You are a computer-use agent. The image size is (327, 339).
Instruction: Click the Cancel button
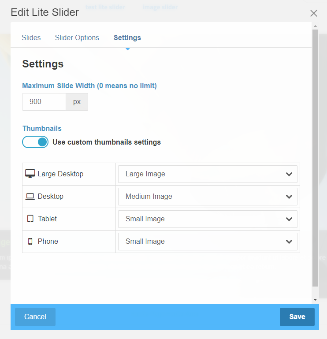(x=35, y=317)
